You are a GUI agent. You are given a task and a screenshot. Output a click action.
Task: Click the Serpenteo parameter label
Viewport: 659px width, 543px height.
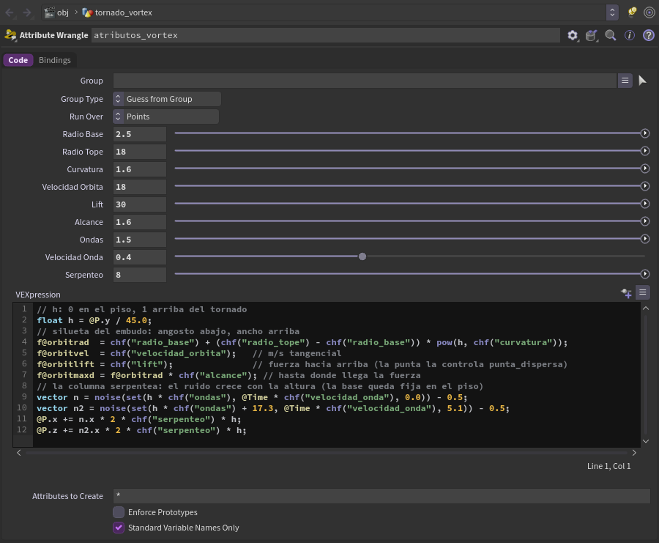click(x=84, y=275)
